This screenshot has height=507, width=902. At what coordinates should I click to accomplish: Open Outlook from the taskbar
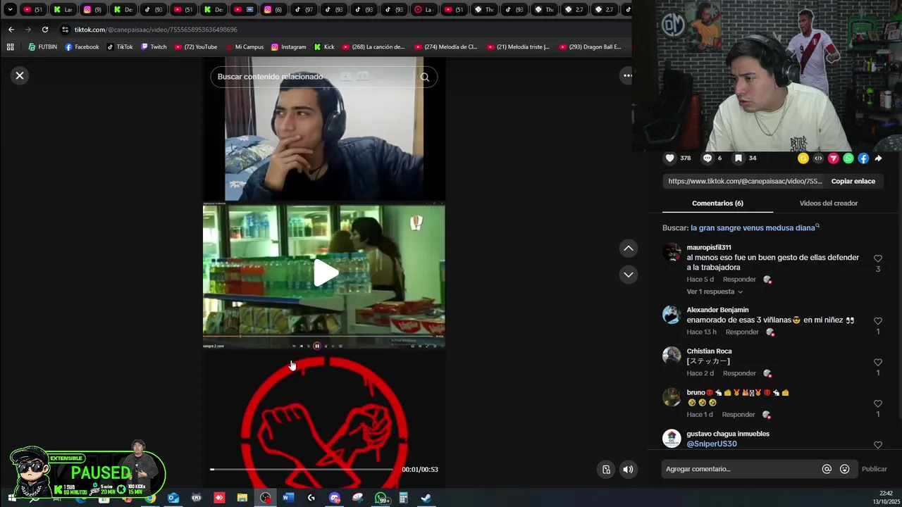pyautogui.click(x=173, y=498)
